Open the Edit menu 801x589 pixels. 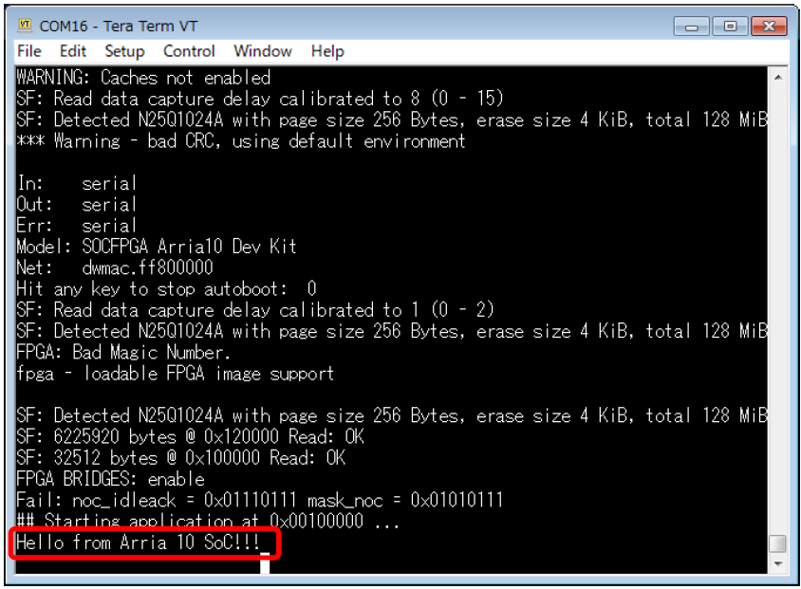73,51
